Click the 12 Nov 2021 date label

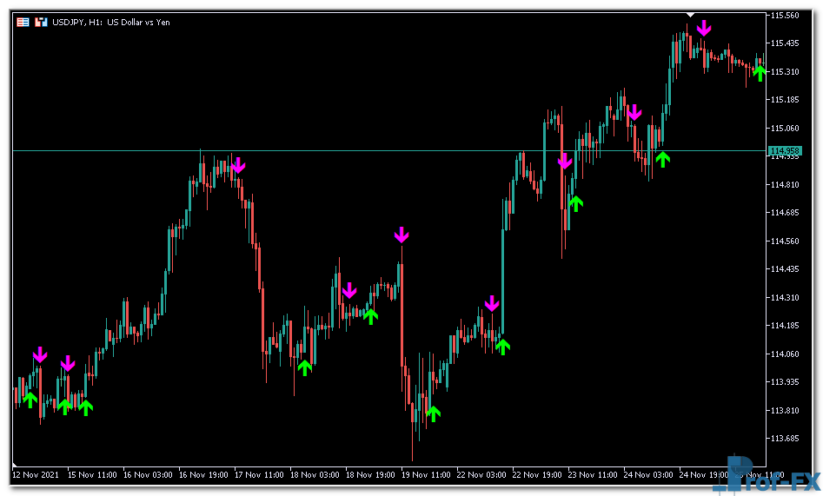point(36,475)
